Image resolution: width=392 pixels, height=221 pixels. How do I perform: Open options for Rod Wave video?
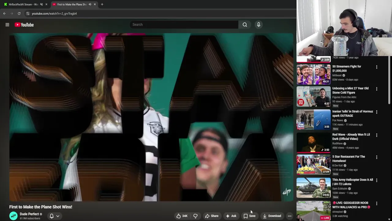coord(377,135)
